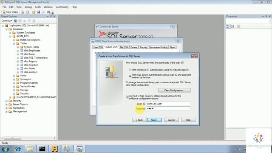Click the Database Engine Query icon
The width and height of the screenshot is (272, 153).
click(x=23, y=12)
